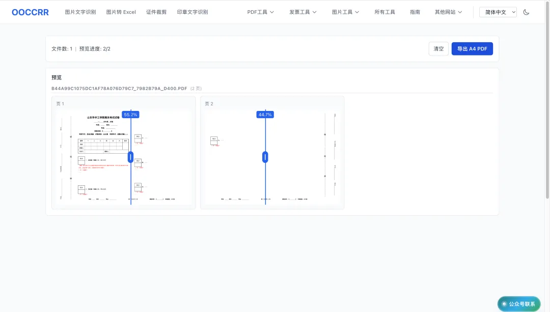Click page 2 split slider handle
The width and height of the screenshot is (550, 312).
265,157
